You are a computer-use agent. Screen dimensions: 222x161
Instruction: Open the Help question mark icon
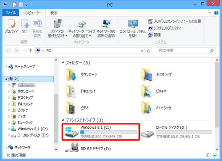(216, 13)
